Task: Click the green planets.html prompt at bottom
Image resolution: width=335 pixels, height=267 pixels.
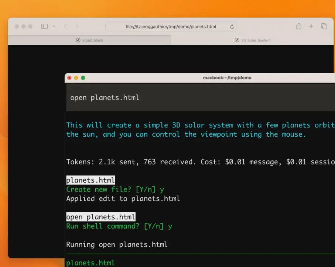Action: pos(90,263)
